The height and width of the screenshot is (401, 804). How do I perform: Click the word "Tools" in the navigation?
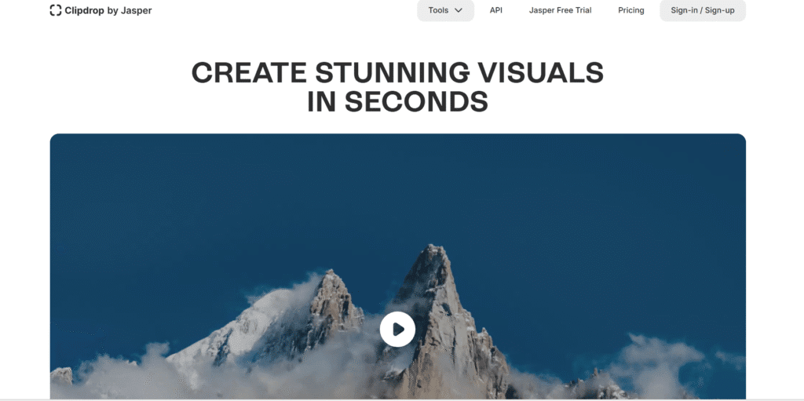(x=438, y=10)
